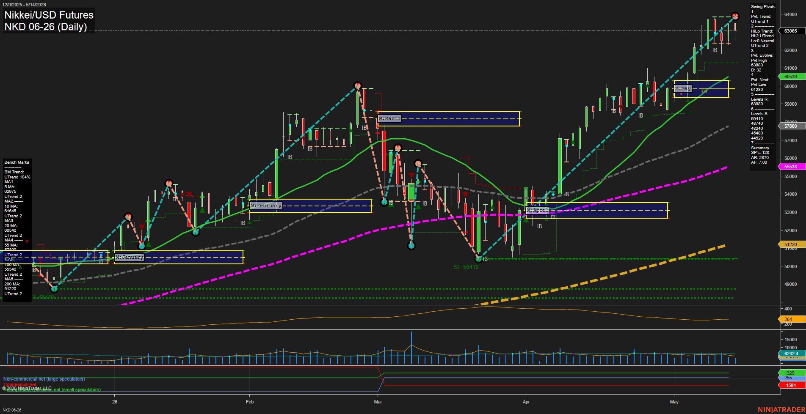Click the AR: 2870 summary line
Image resolution: width=806 pixels, height=414 pixels.
tap(760, 158)
